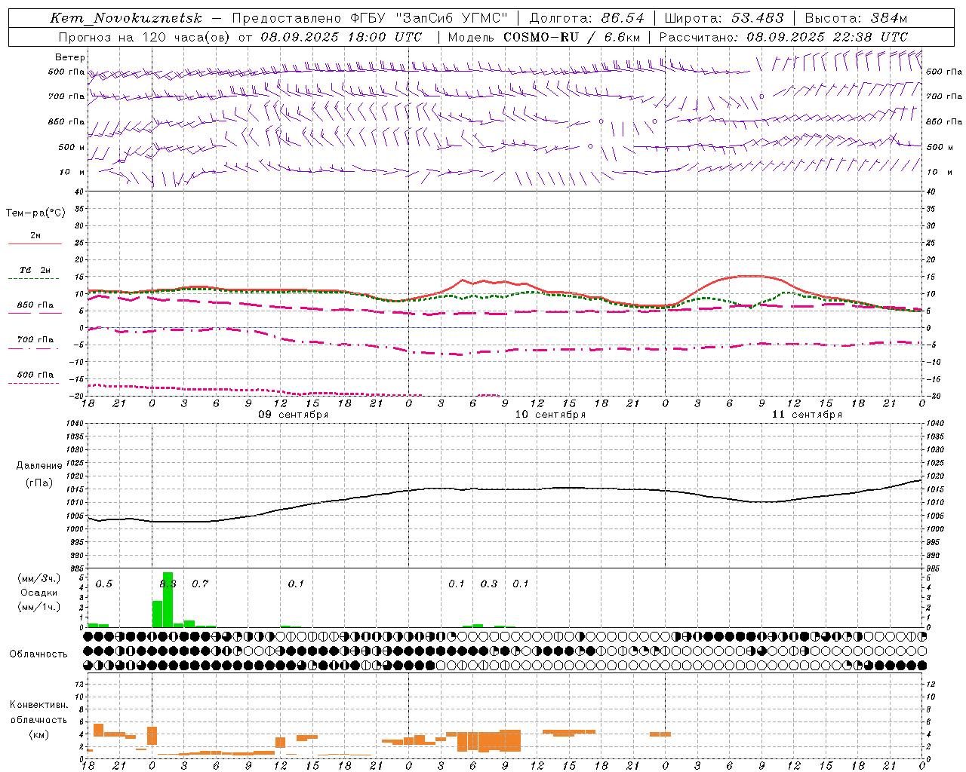The height and width of the screenshot is (772, 966).
Task: Click the 850 гПа temperature legend entry
Action: [35, 305]
